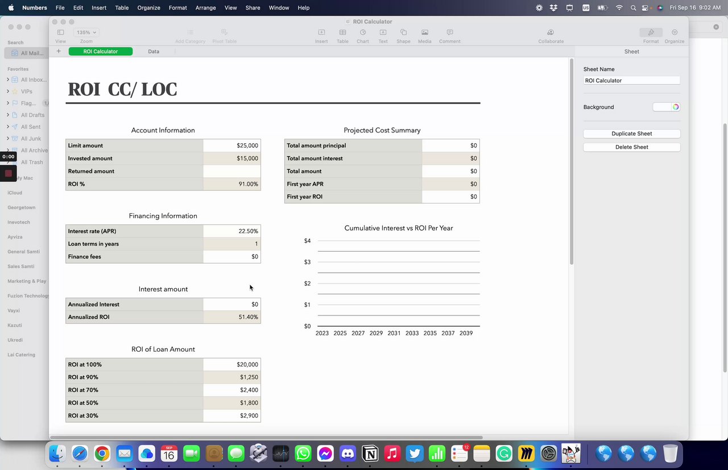Add a Text box from toolbar
728x470 pixels.
[383, 32]
